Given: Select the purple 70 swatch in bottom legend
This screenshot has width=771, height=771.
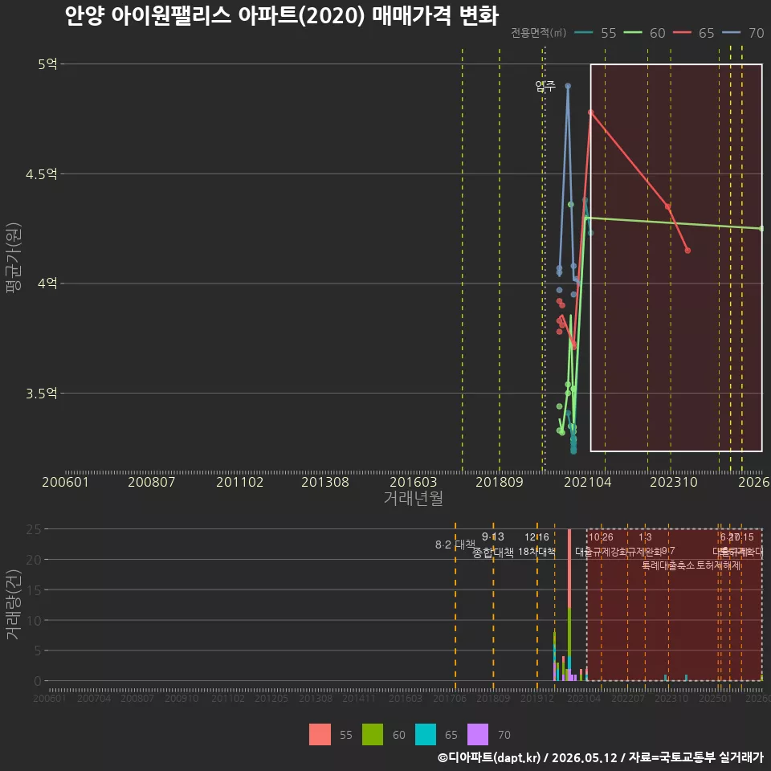Looking at the screenshot, I should click(478, 735).
